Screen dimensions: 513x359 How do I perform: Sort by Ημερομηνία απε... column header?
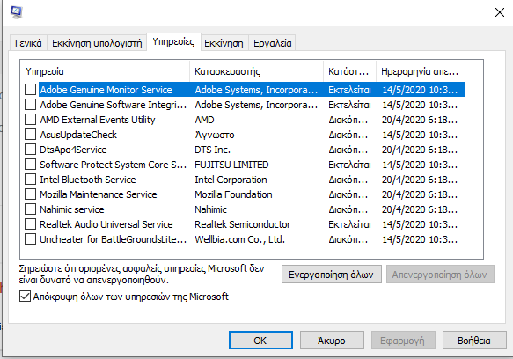[421, 71]
